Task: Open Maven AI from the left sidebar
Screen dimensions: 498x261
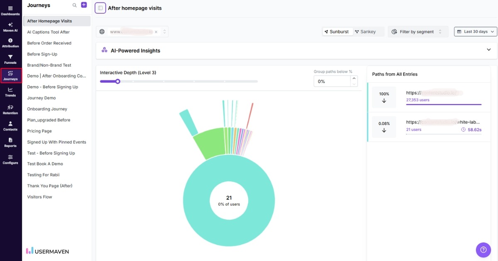Action: click(x=10, y=27)
